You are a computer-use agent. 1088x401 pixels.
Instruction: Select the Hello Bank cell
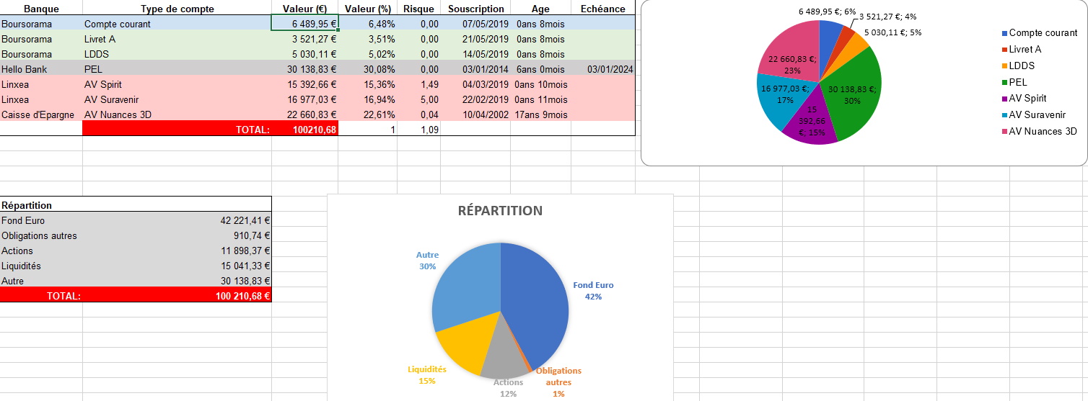tap(41, 69)
